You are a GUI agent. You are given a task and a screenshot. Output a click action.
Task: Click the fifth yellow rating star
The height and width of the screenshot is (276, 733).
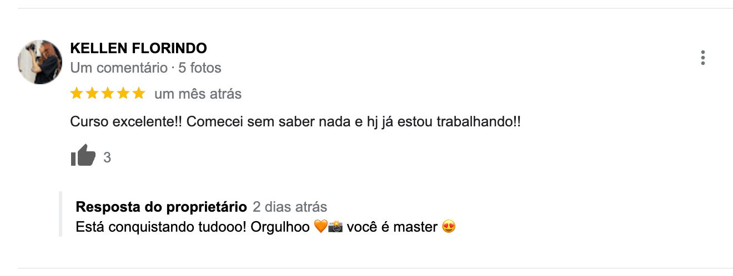tap(139, 94)
